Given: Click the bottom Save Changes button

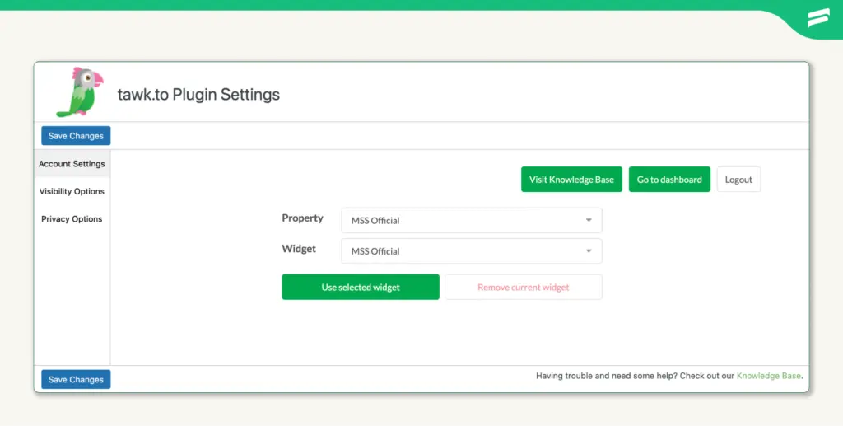Looking at the screenshot, I should click(x=76, y=379).
